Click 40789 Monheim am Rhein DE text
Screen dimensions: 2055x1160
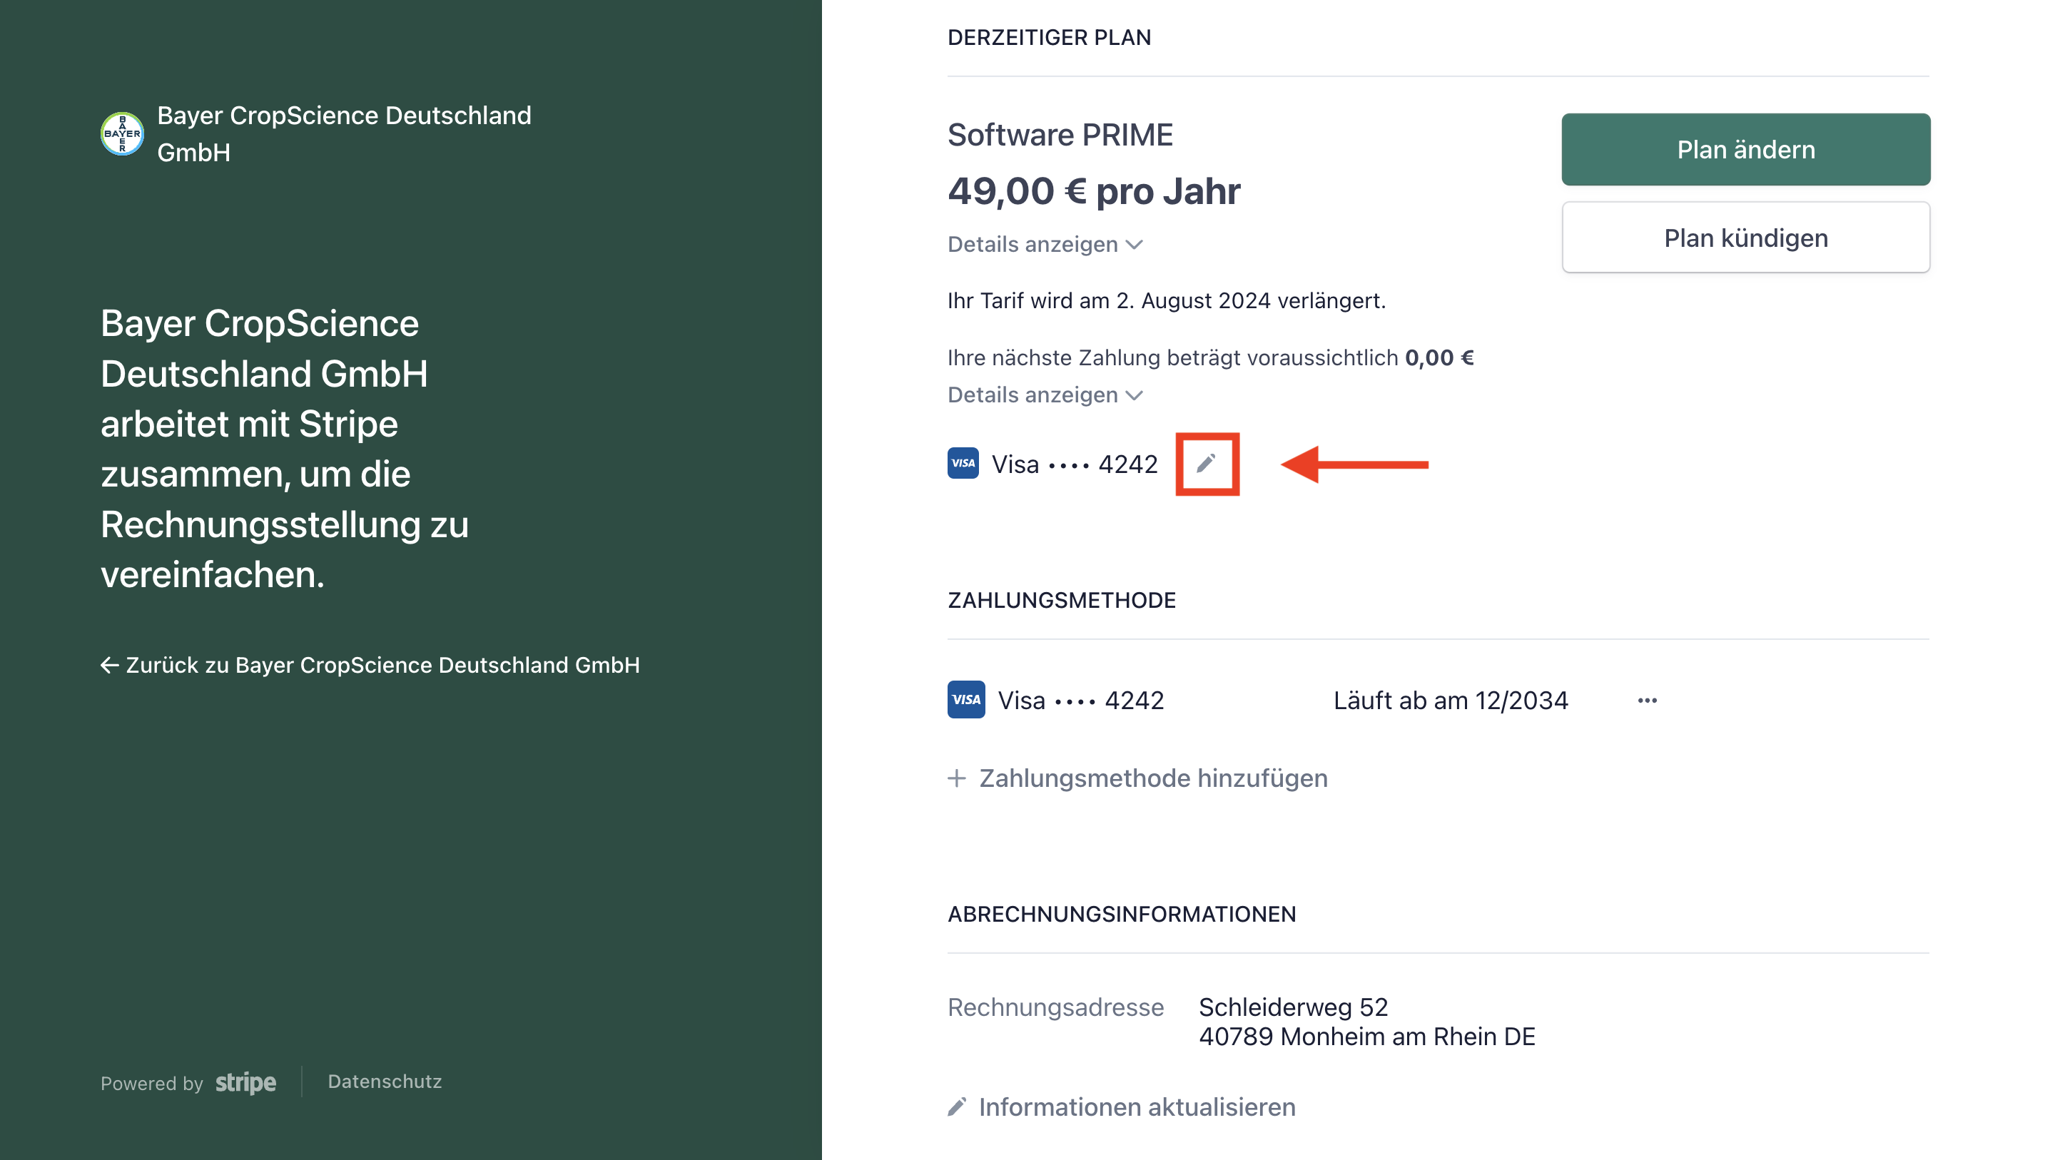[1366, 1037]
